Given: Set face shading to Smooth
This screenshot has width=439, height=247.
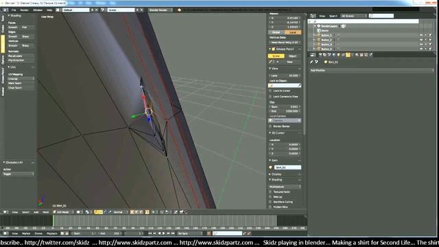Looking at the screenshot, I should click(14, 27).
